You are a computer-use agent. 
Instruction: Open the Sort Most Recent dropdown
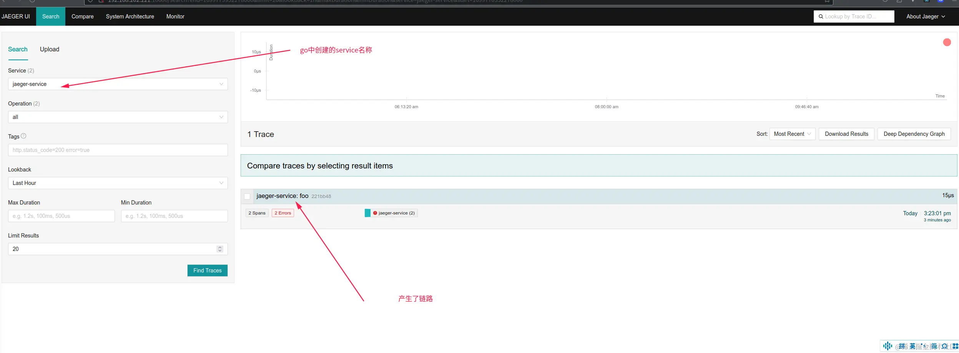click(792, 134)
